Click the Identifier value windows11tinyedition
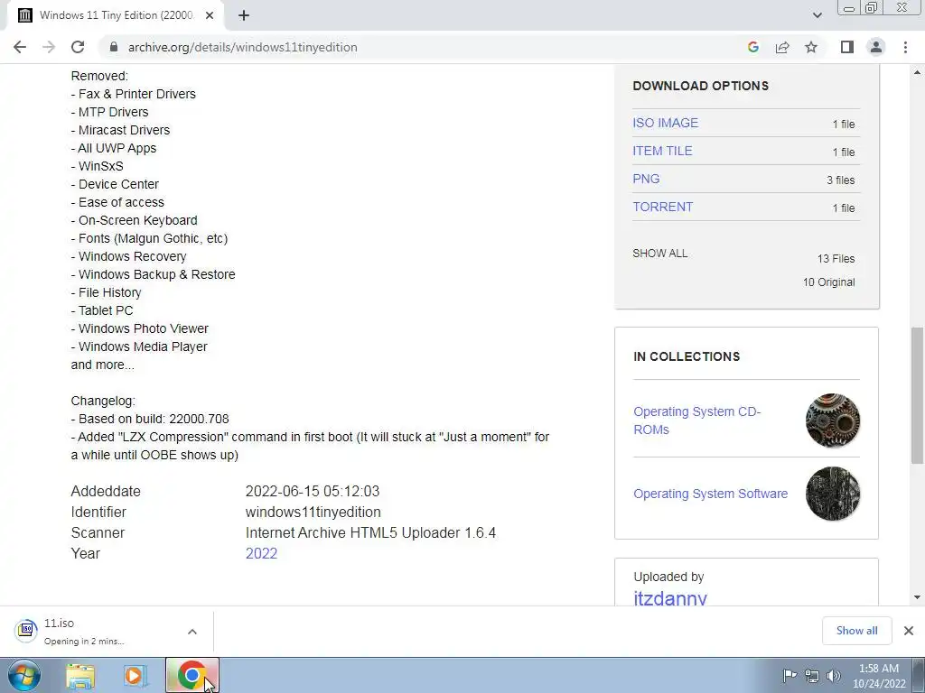This screenshot has width=925, height=693. 313,513
